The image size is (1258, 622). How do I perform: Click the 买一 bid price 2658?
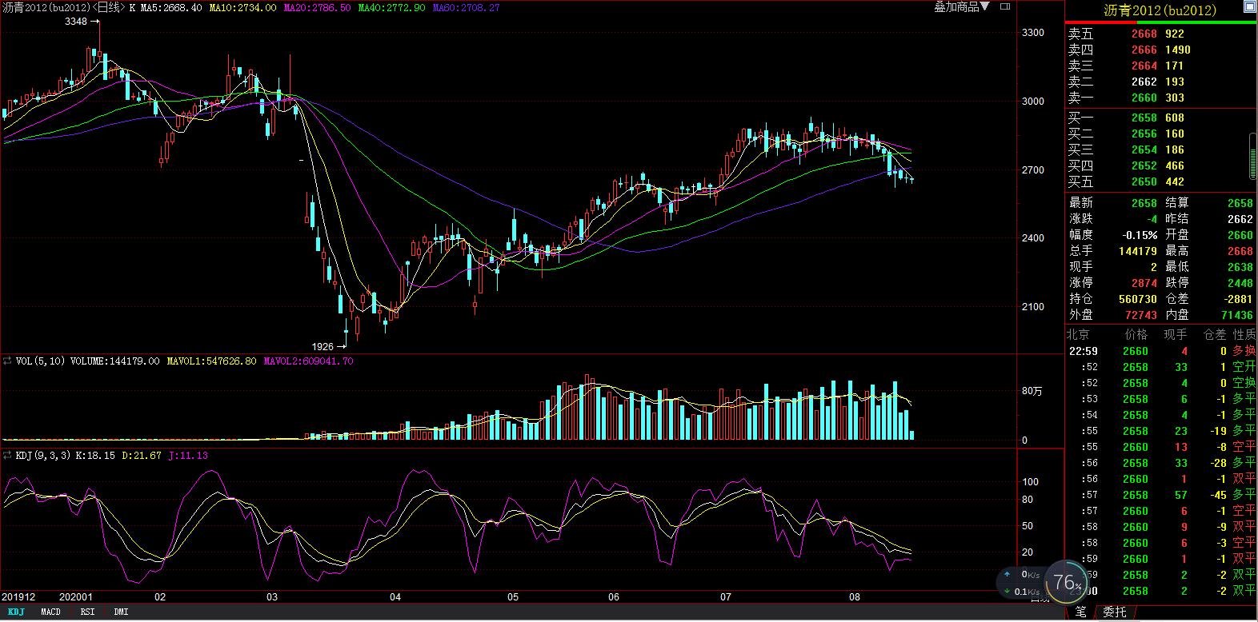(1144, 118)
